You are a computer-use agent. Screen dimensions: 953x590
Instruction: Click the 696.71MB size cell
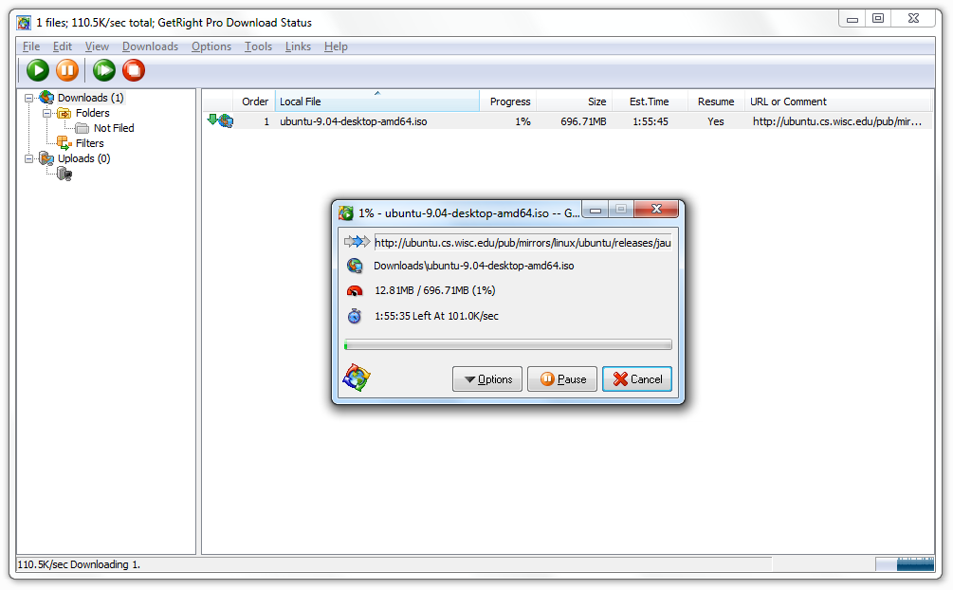point(583,121)
